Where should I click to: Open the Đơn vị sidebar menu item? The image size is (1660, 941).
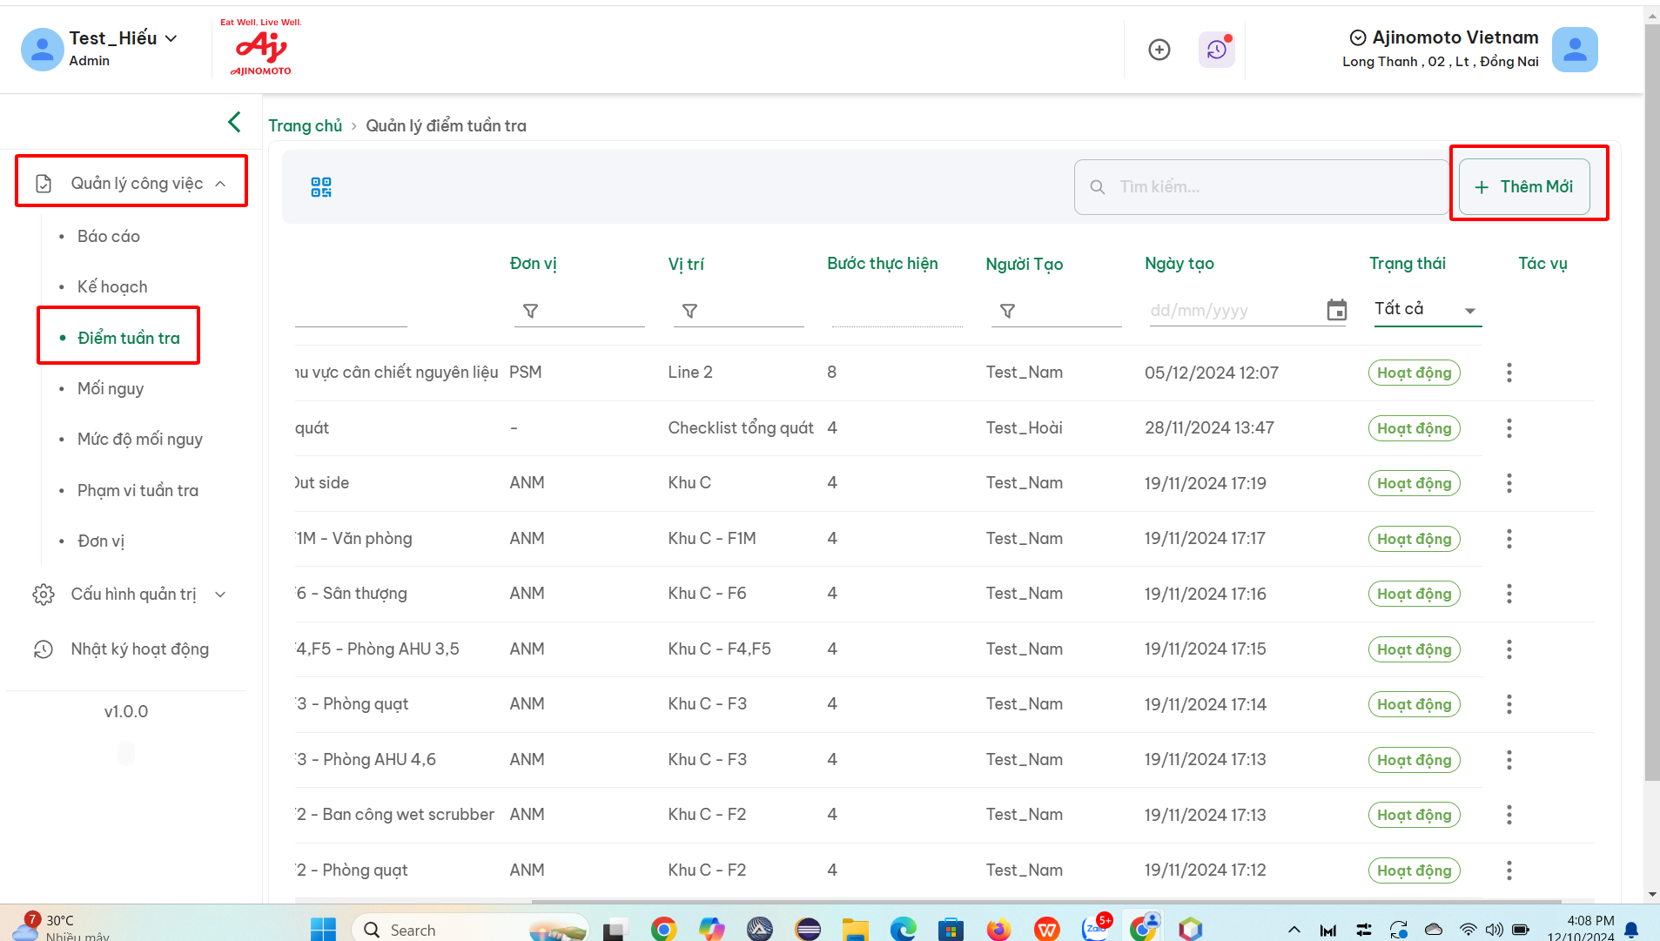[x=101, y=541]
